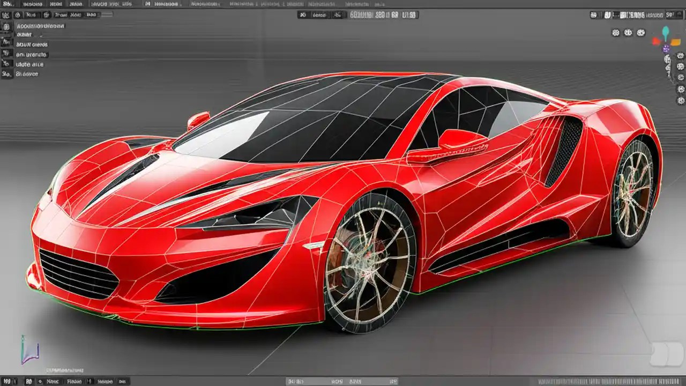
Task: Click the purple sphere on the navigation gizmo
Action: coord(666,48)
